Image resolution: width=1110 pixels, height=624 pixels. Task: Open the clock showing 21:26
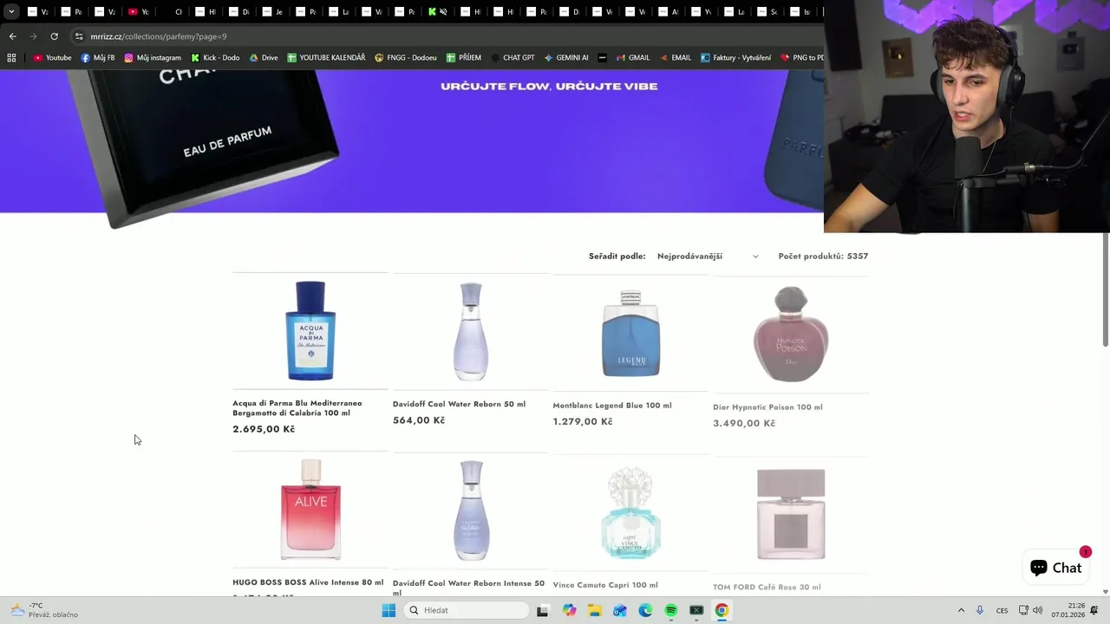pyautogui.click(x=1068, y=610)
